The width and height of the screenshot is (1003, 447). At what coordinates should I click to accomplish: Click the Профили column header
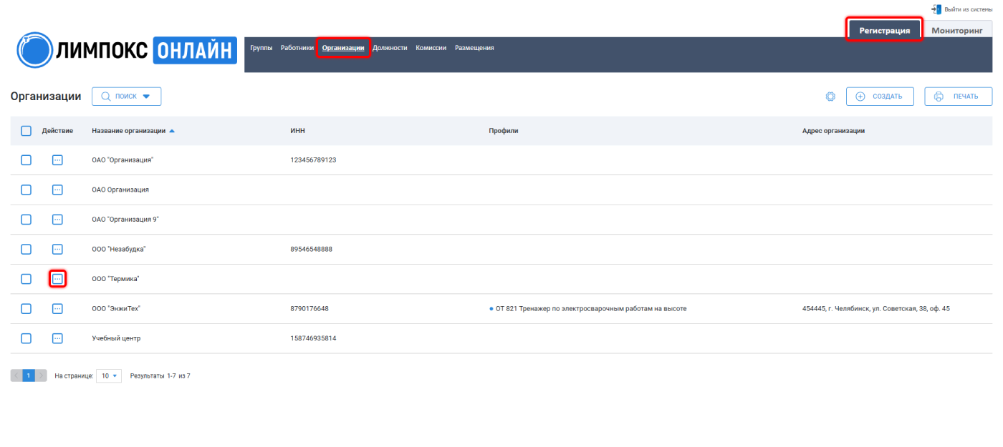point(503,131)
